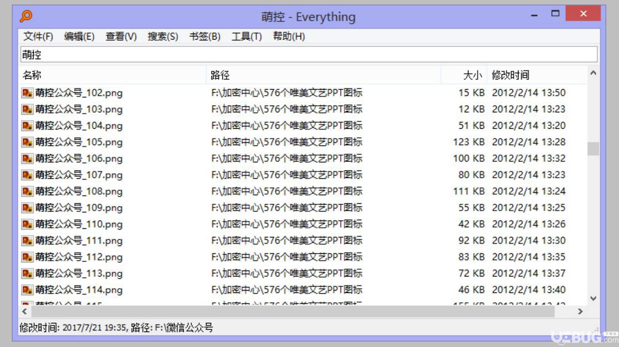Click the PNG icon beside 萌控公众号_104.png
Screen dimensions: 619x347
[x=28, y=126]
